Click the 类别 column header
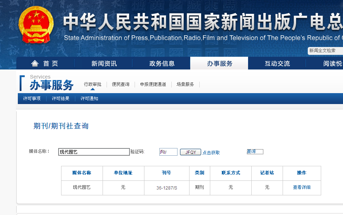This screenshot has height=215, width=343. 199,173
